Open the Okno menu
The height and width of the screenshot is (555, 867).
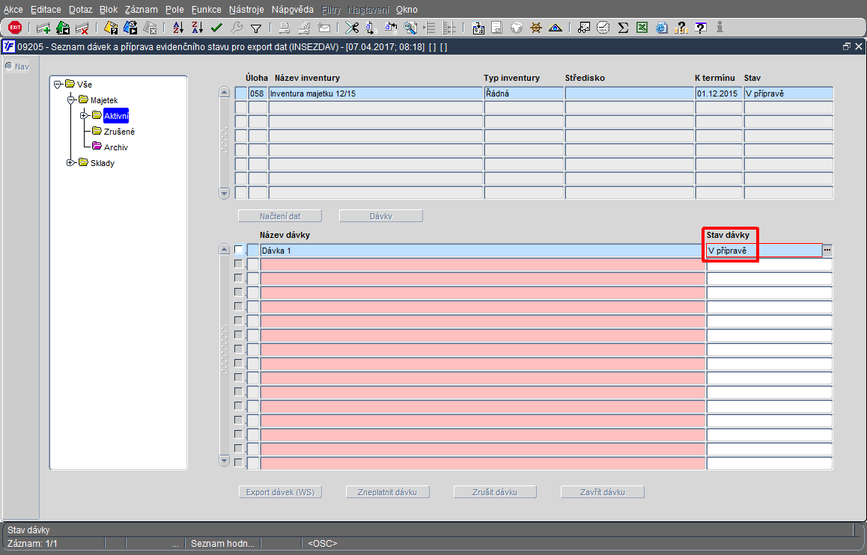(x=407, y=10)
